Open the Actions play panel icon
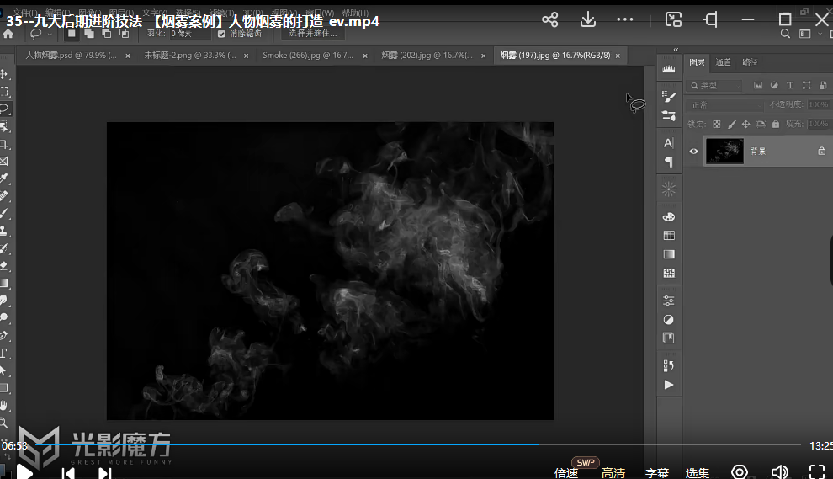This screenshot has width=833, height=479. [x=669, y=385]
